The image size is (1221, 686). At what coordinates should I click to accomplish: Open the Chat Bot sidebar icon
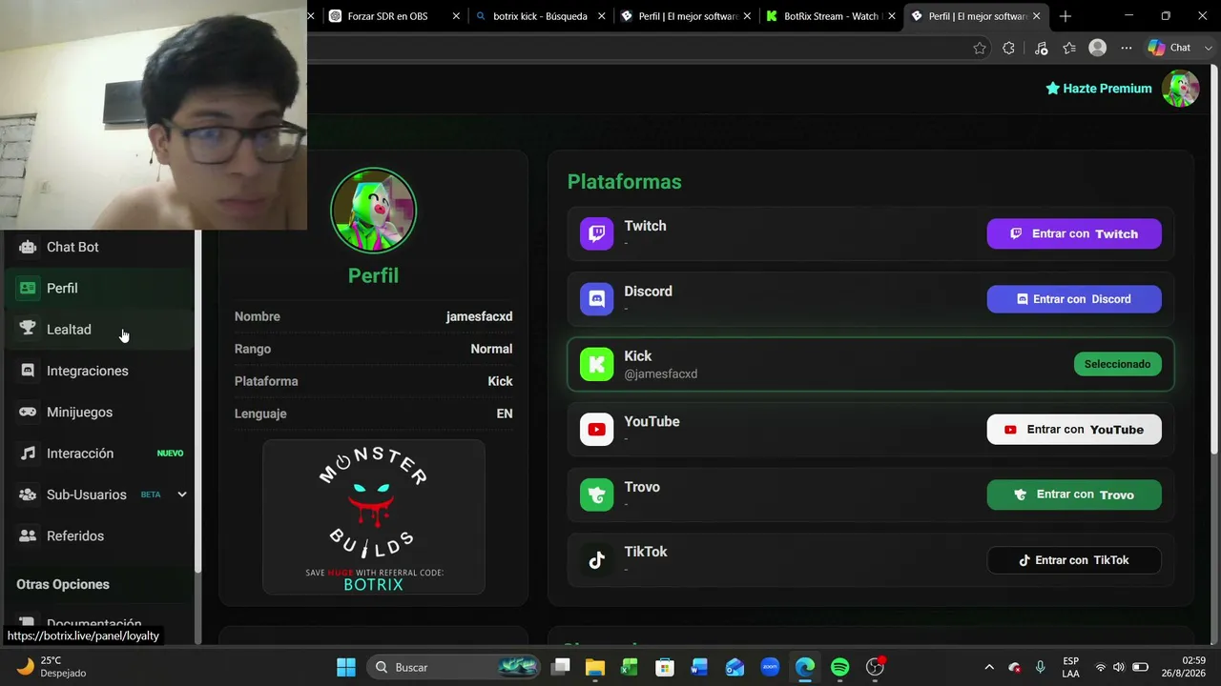coord(28,247)
